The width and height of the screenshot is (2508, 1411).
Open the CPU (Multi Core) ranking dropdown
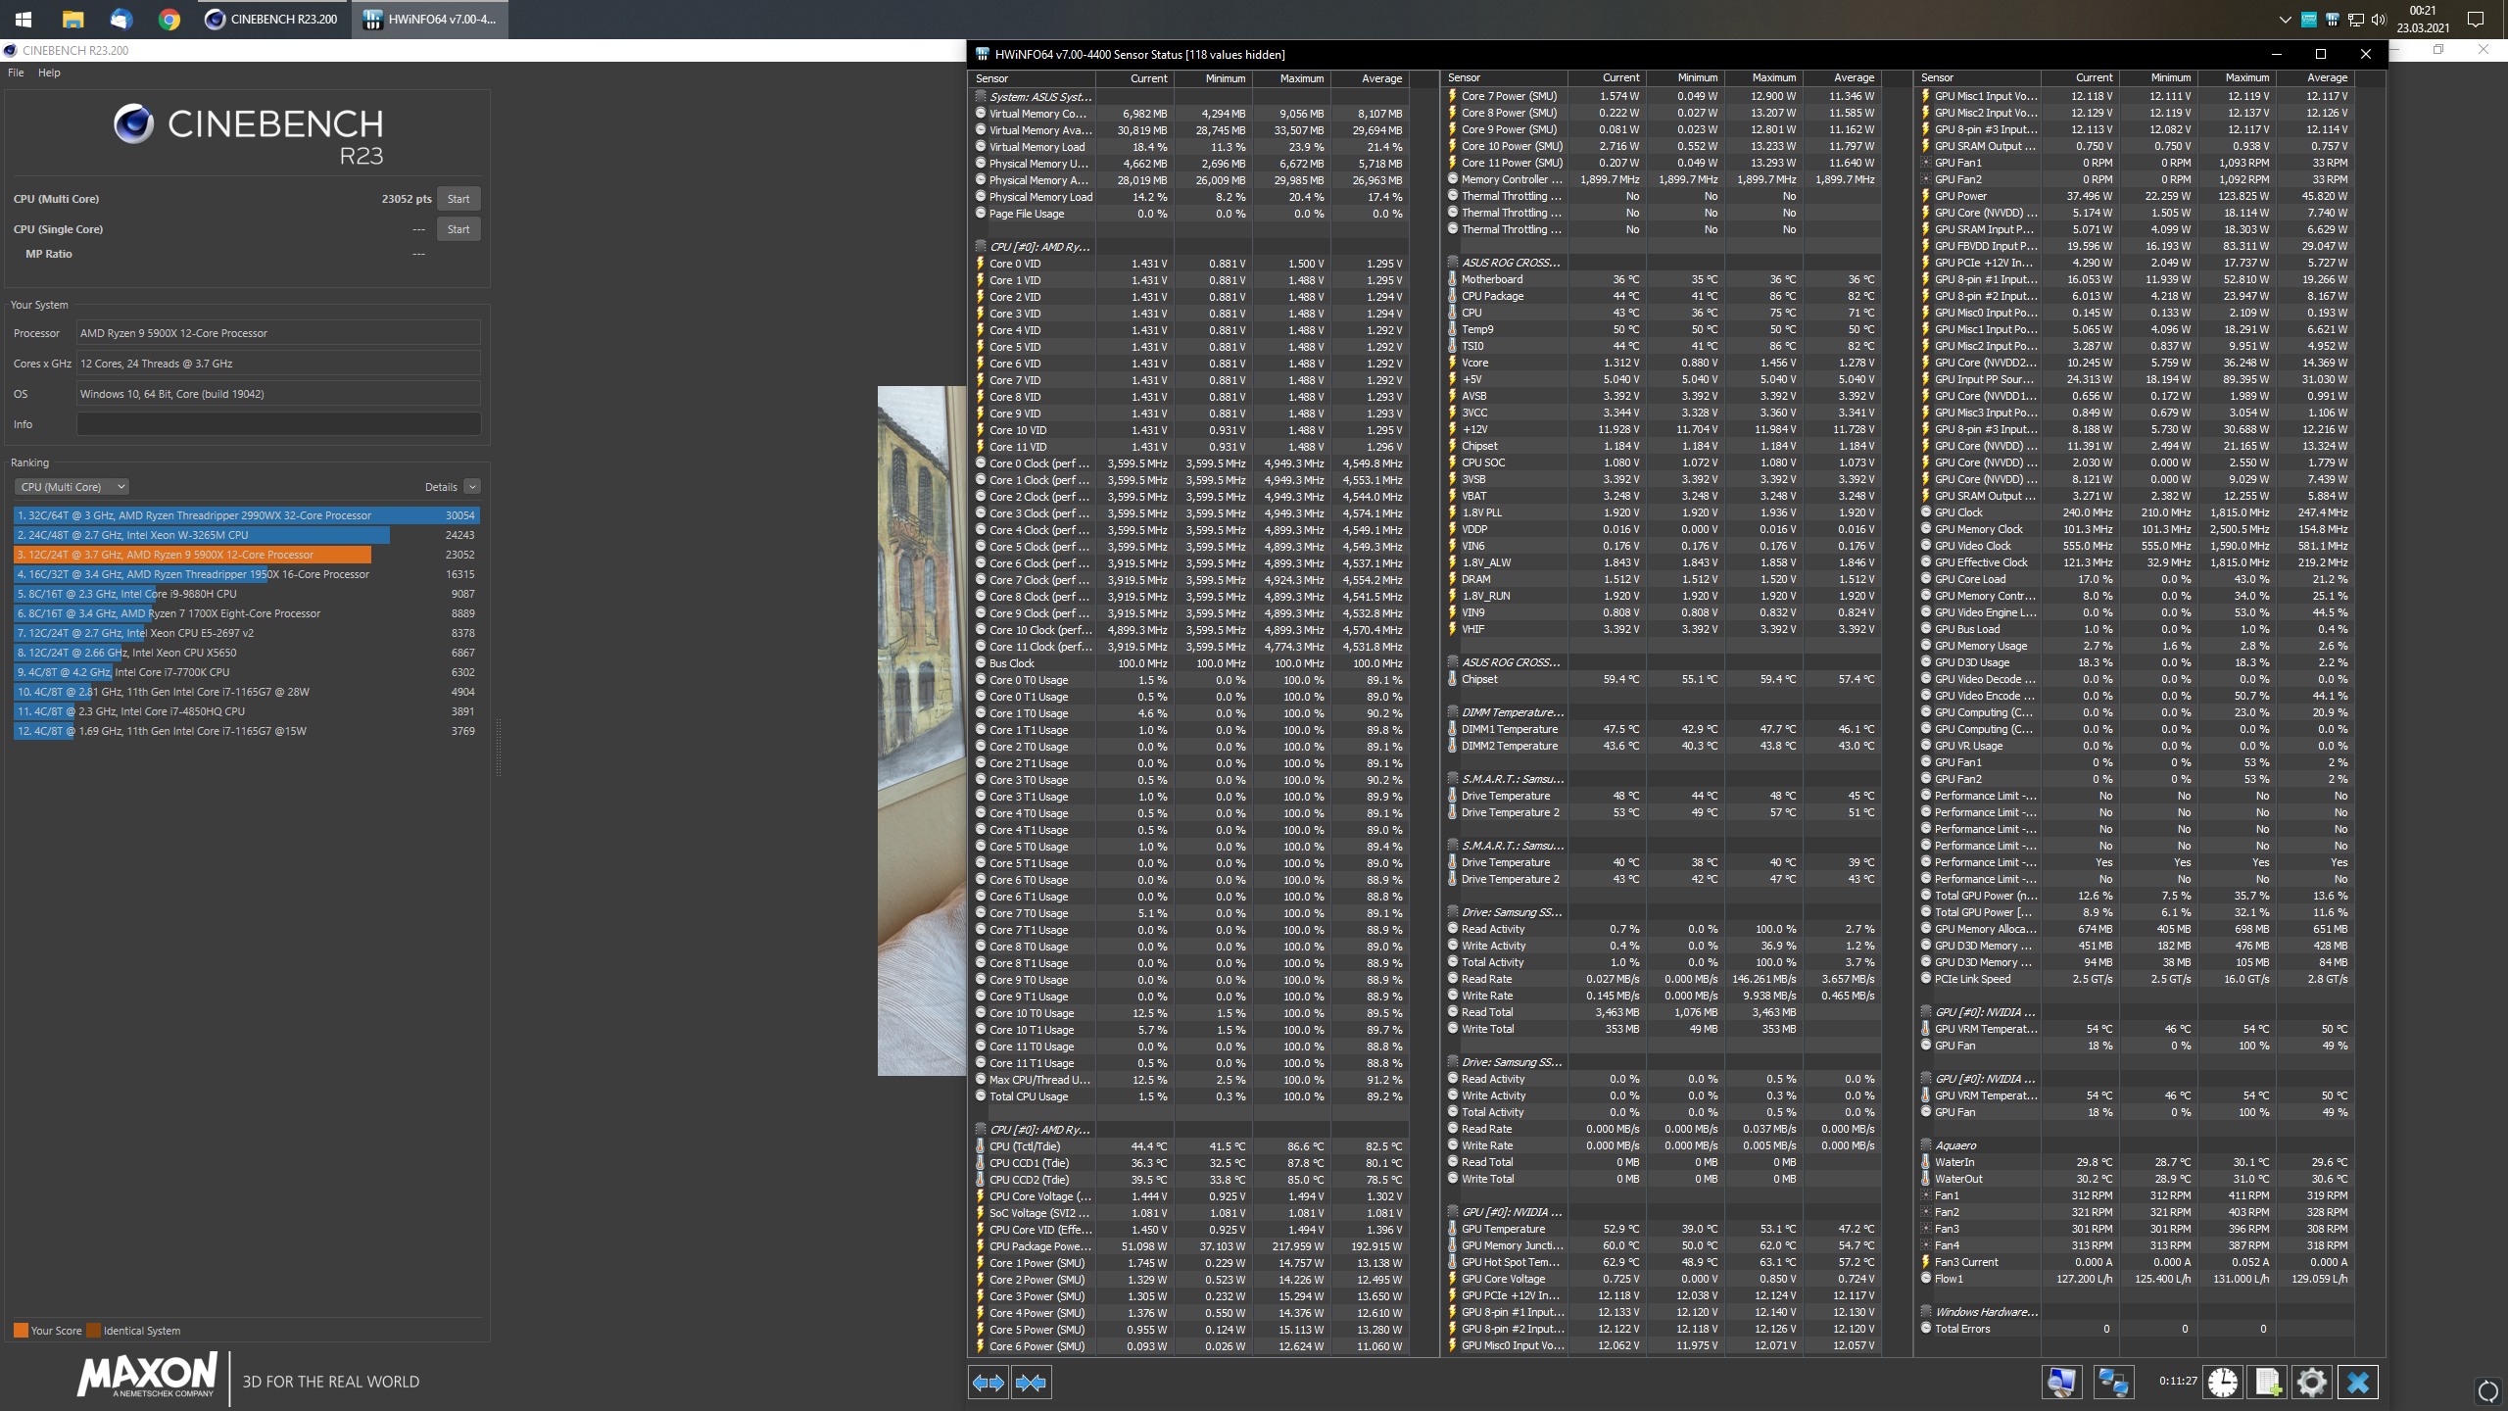coord(72,487)
